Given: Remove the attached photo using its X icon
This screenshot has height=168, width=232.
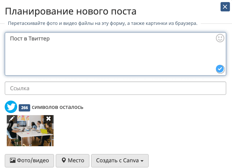Looking at the screenshot, I should pos(48,119).
